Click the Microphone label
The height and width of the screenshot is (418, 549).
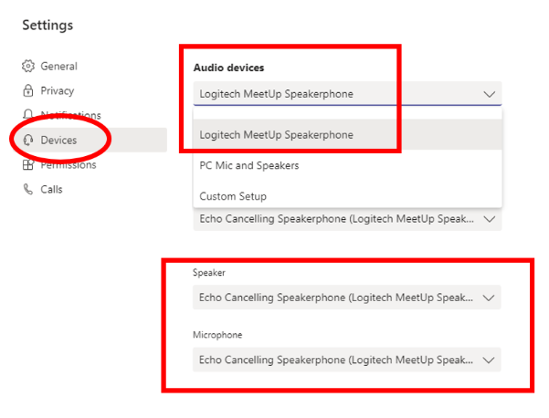[x=217, y=335]
